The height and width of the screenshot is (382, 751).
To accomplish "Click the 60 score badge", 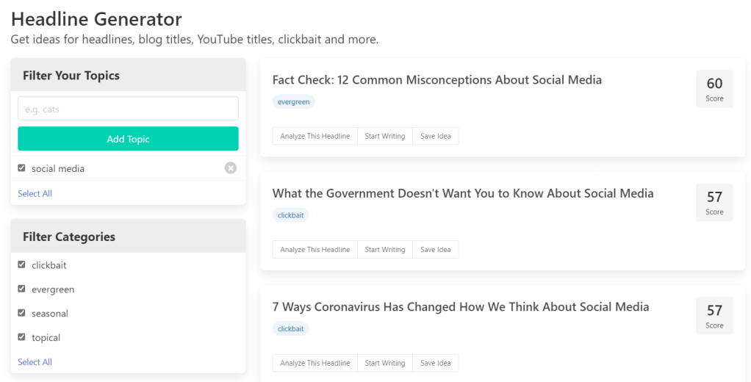I will coord(714,89).
